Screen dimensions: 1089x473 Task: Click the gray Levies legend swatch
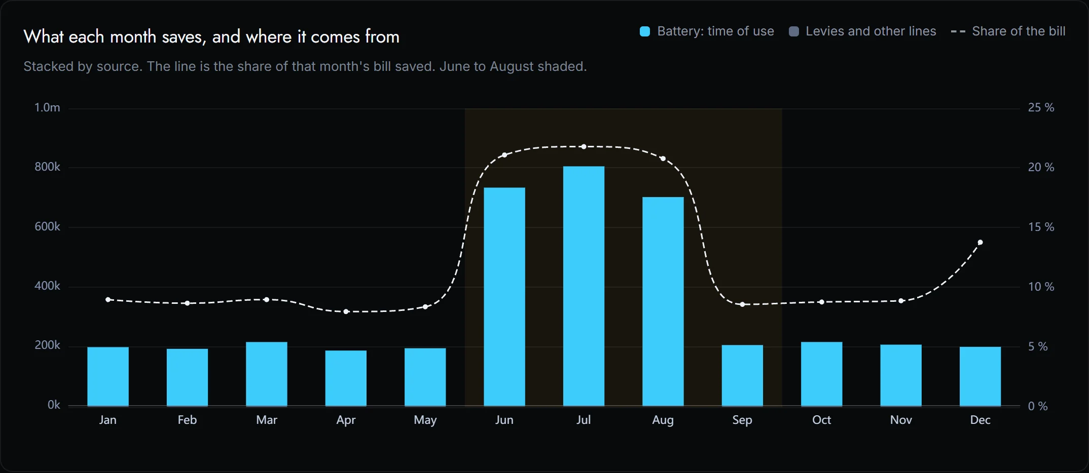[794, 31]
